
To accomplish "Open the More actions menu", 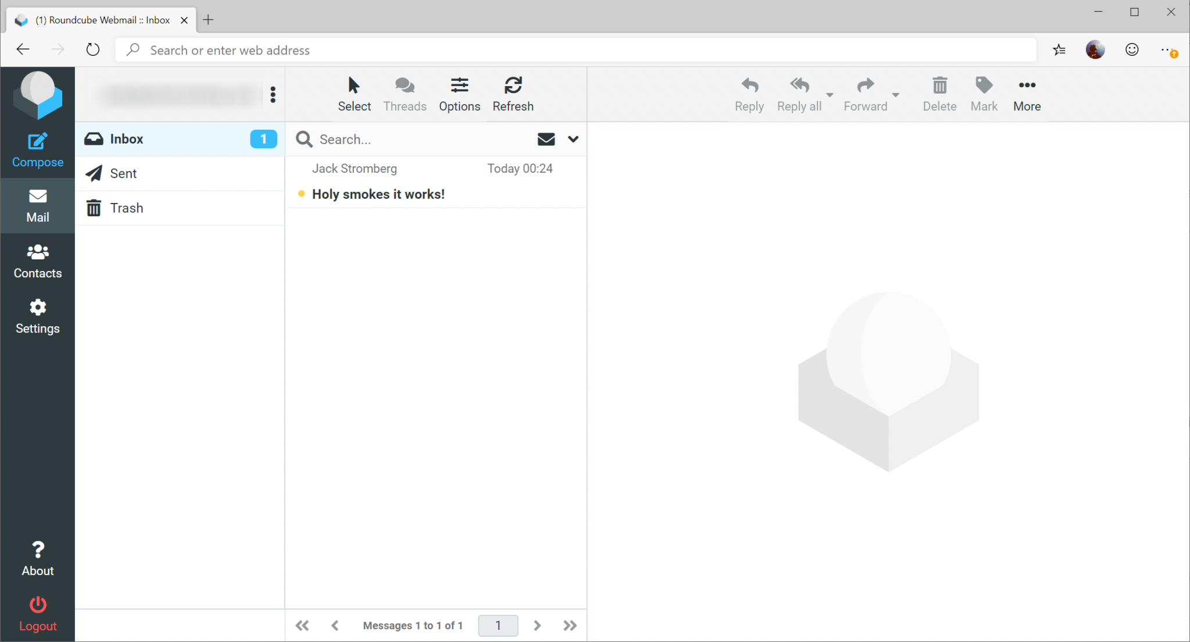I will (x=1026, y=93).
